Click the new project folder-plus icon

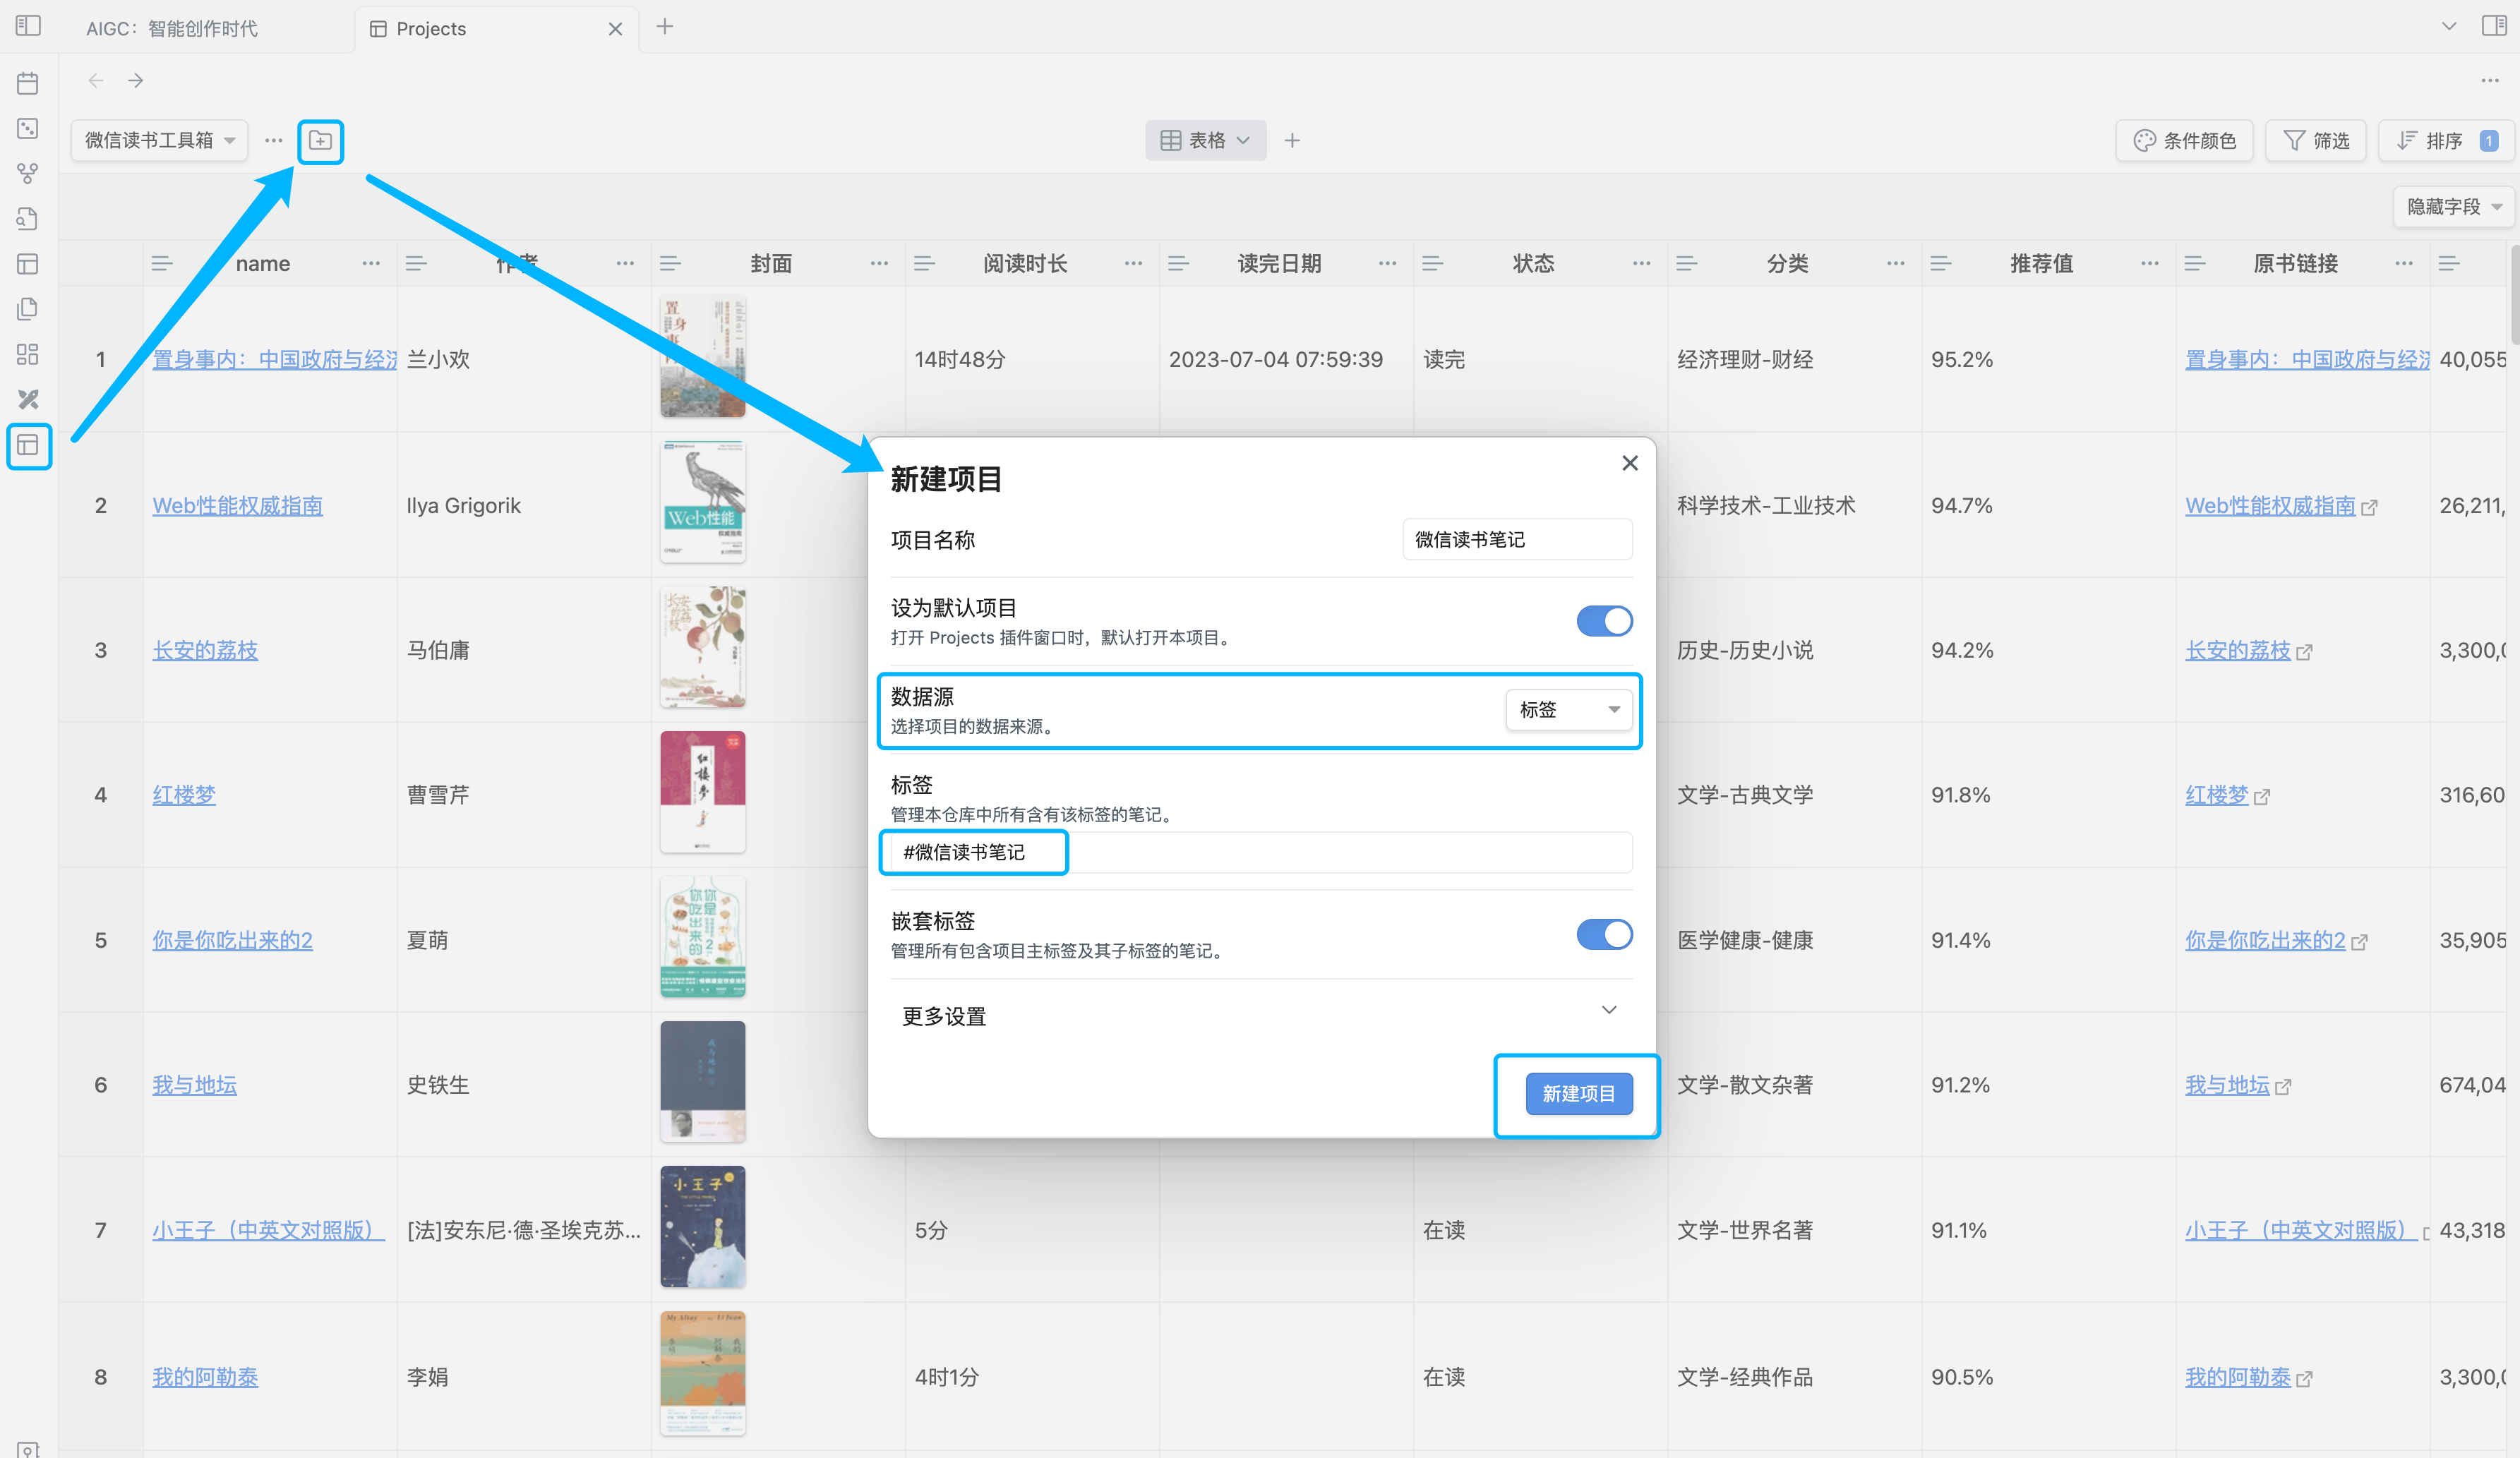[320, 141]
